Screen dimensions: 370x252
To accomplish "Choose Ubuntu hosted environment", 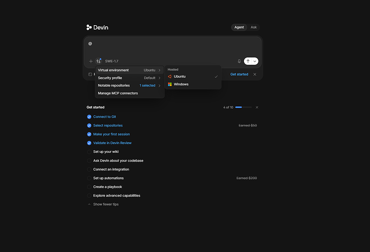I will coord(193,77).
